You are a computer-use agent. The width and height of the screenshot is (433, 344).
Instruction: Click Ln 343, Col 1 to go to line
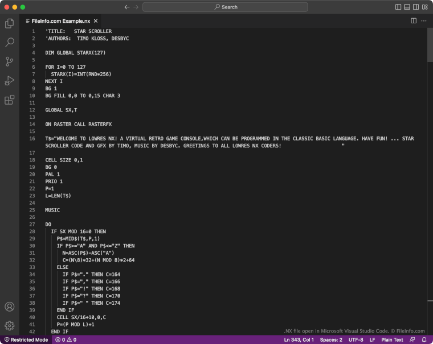(299, 339)
